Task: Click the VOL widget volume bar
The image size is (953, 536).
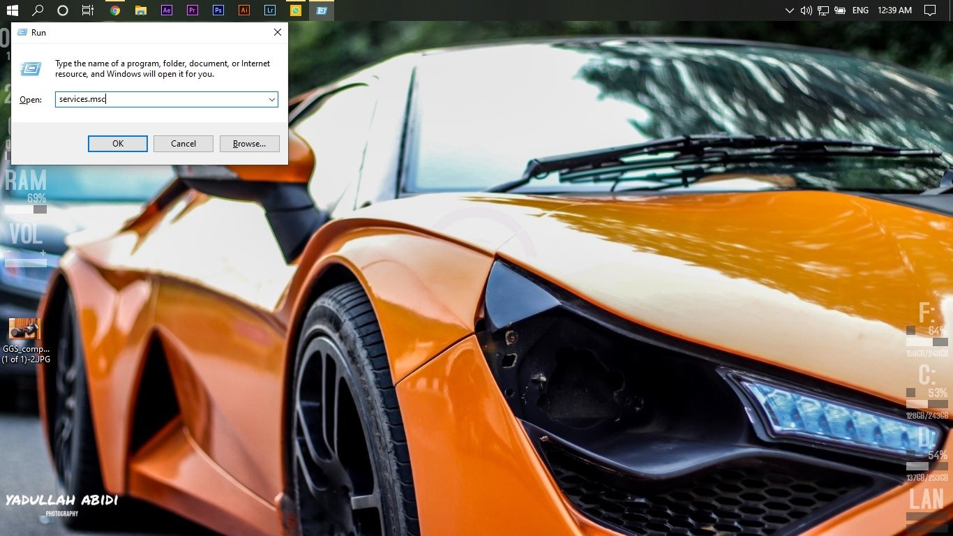Action: pyautogui.click(x=25, y=263)
